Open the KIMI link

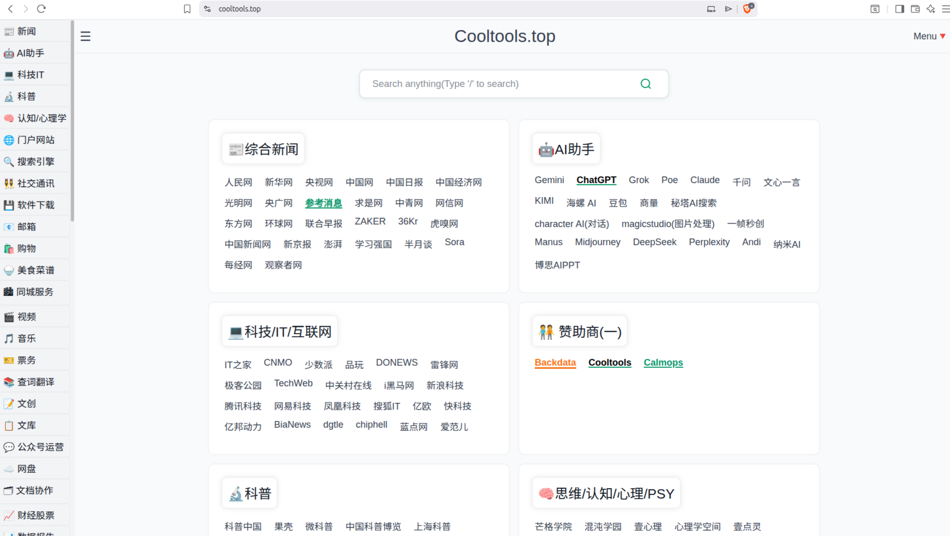point(544,201)
